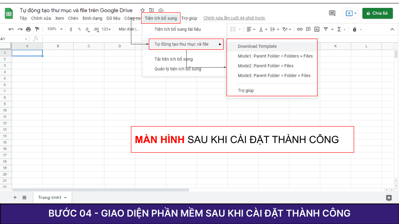
Task: Open the Chỉnh sửa lần cuối history link
Action: tap(234, 18)
